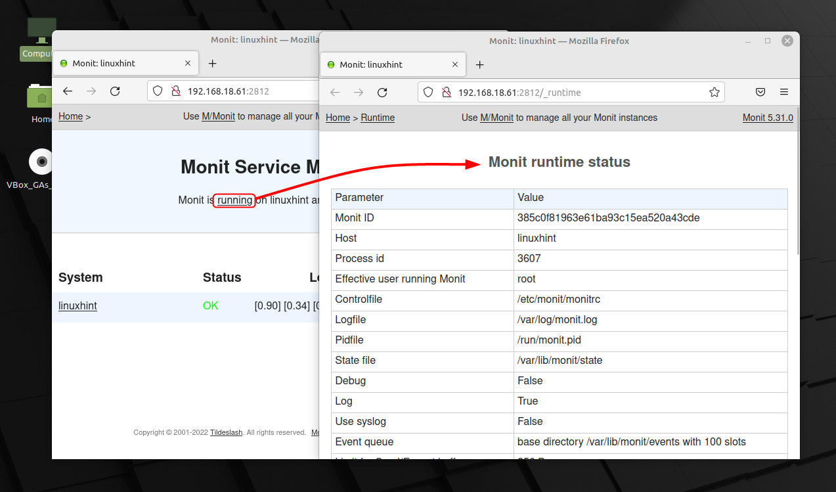Click the 'Effective user running Monit' parameter cell
Screen dimensions: 836x492
coord(423,279)
